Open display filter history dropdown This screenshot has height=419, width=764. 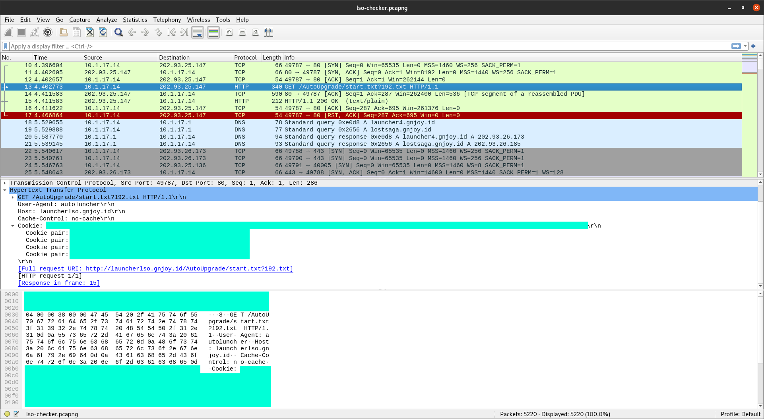pyautogui.click(x=745, y=46)
